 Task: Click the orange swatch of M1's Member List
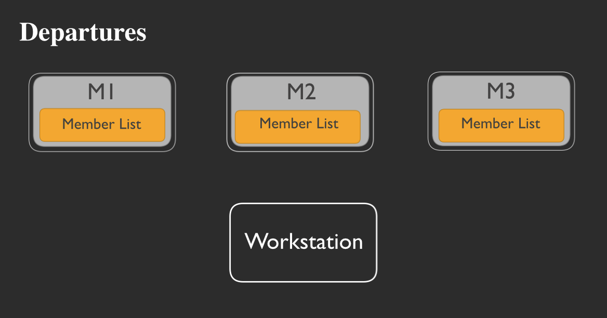tap(52, 132)
